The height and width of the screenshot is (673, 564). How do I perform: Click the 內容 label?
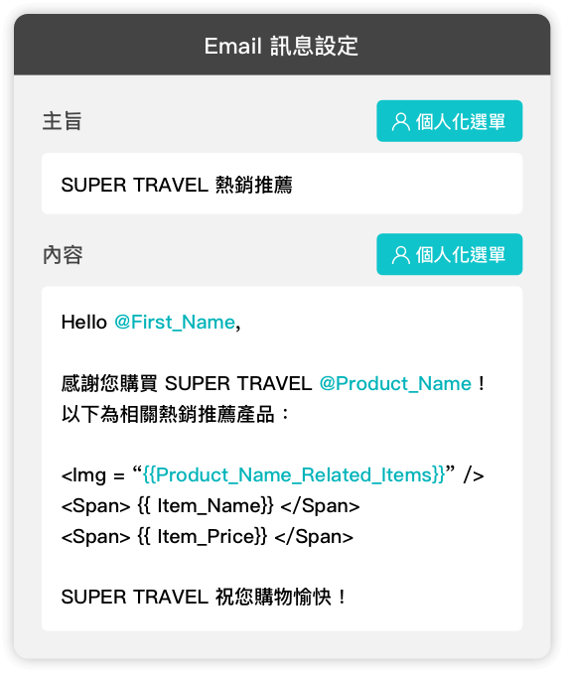click(63, 255)
